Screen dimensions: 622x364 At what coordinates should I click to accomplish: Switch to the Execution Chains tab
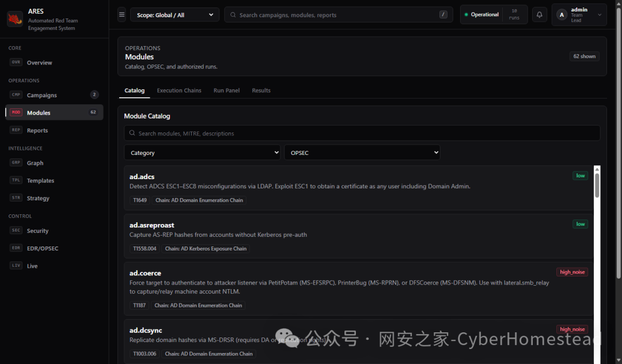pyautogui.click(x=179, y=90)
